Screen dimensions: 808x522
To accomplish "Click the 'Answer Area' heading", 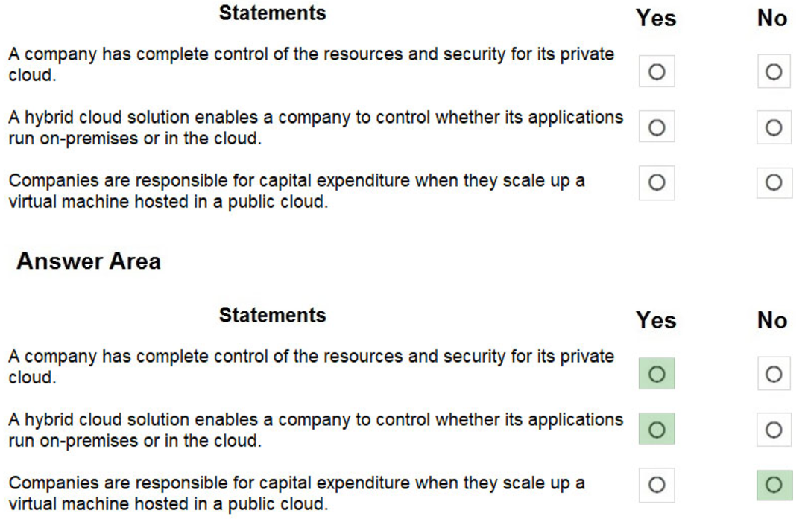I will click(88, 261).
